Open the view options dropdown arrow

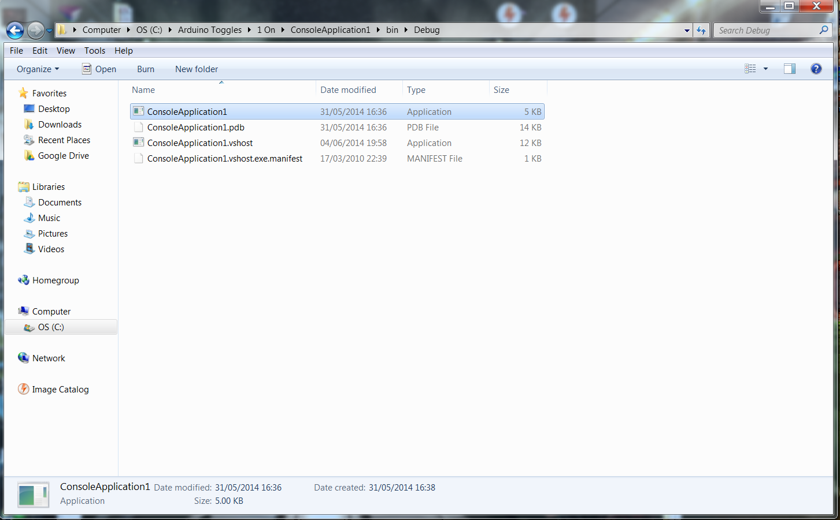[765, 69]
